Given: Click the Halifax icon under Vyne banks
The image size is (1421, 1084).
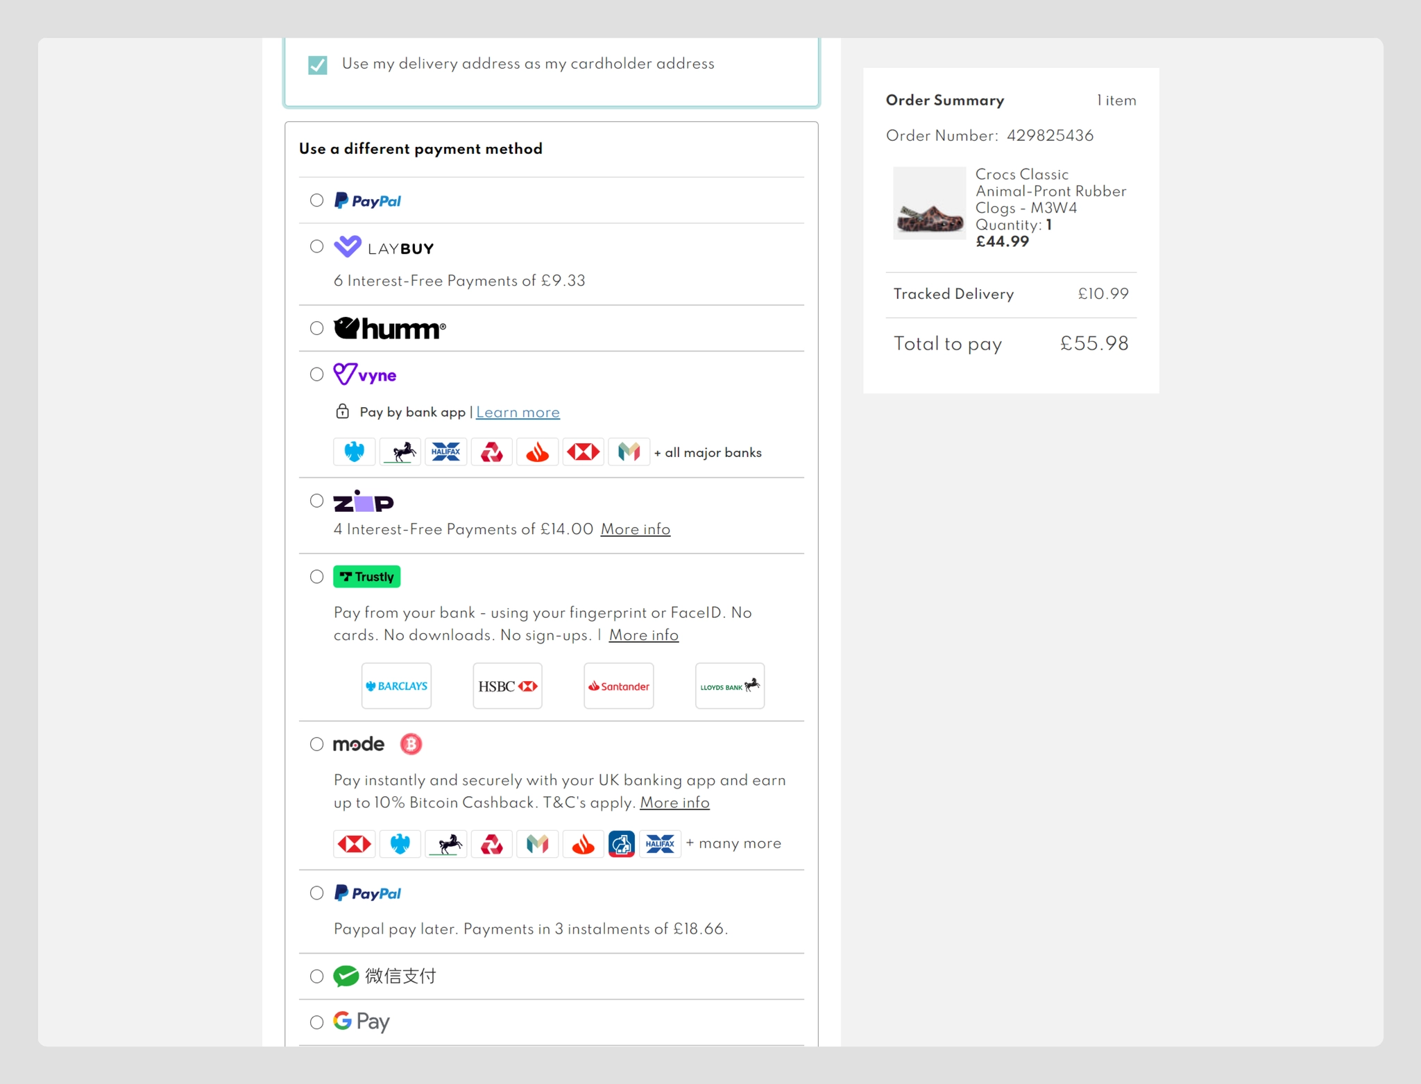Looking at the screenshot, I should click(x=445, y=451).
